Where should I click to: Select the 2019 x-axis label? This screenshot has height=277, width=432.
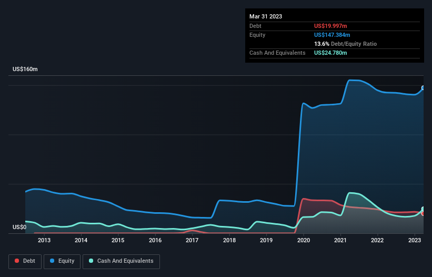[266, 240]
